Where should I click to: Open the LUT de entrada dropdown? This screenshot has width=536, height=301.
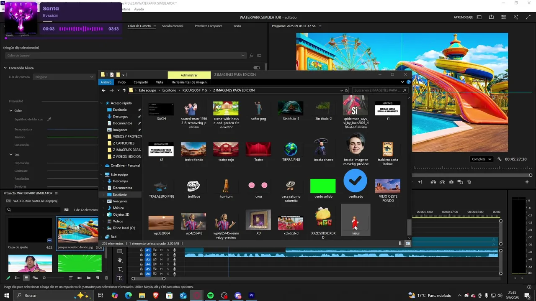(64, 77)
